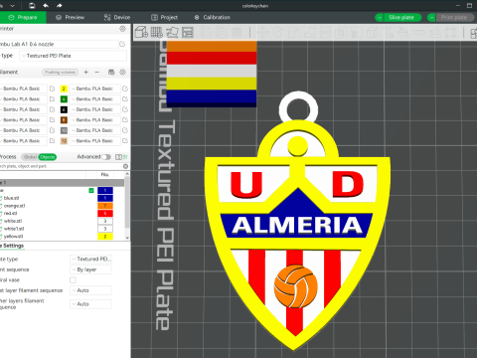
Task: Click filament swatch for orange.stl
Action: [x=105, y=206]
